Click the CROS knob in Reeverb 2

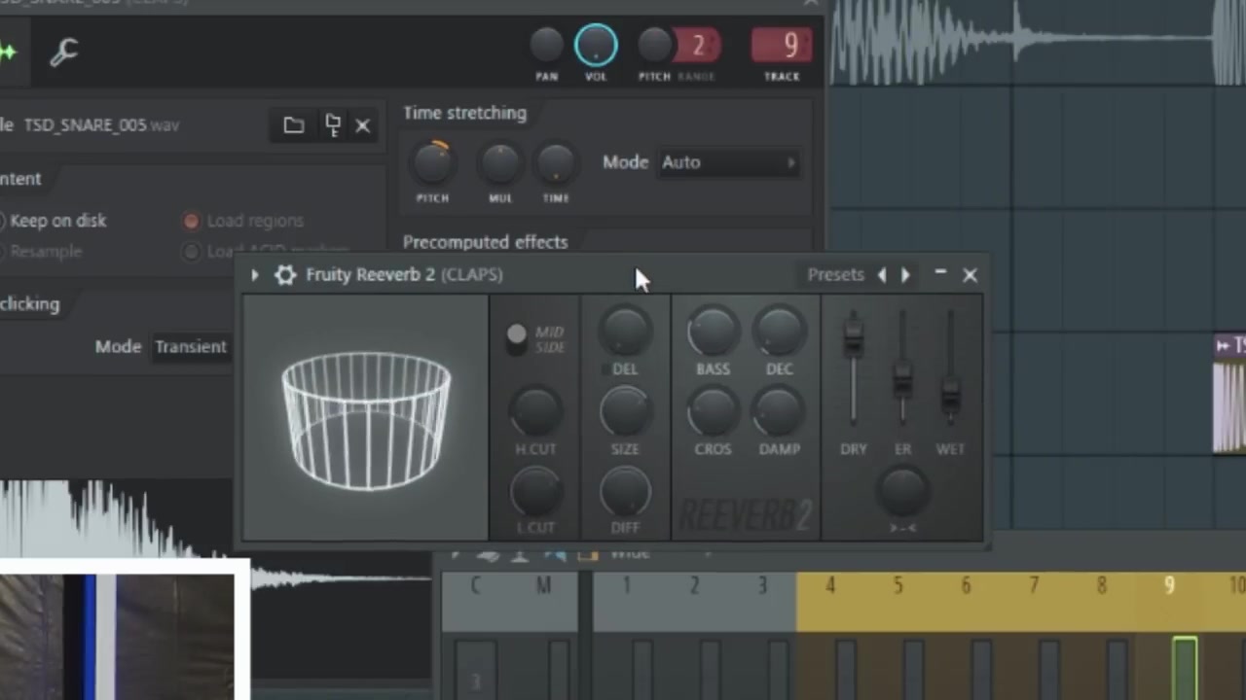713,411
